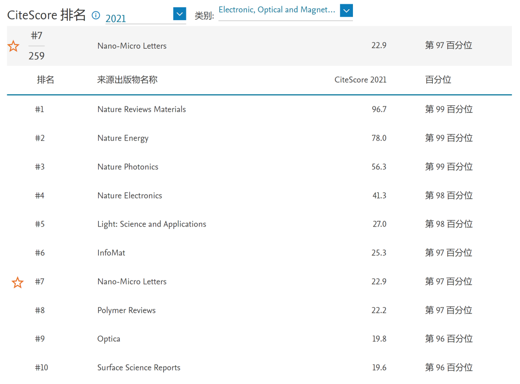Click the star icon in the highlighted #7 summary row
This screenshot has width=520, height=384.
(x=13, y=46)
